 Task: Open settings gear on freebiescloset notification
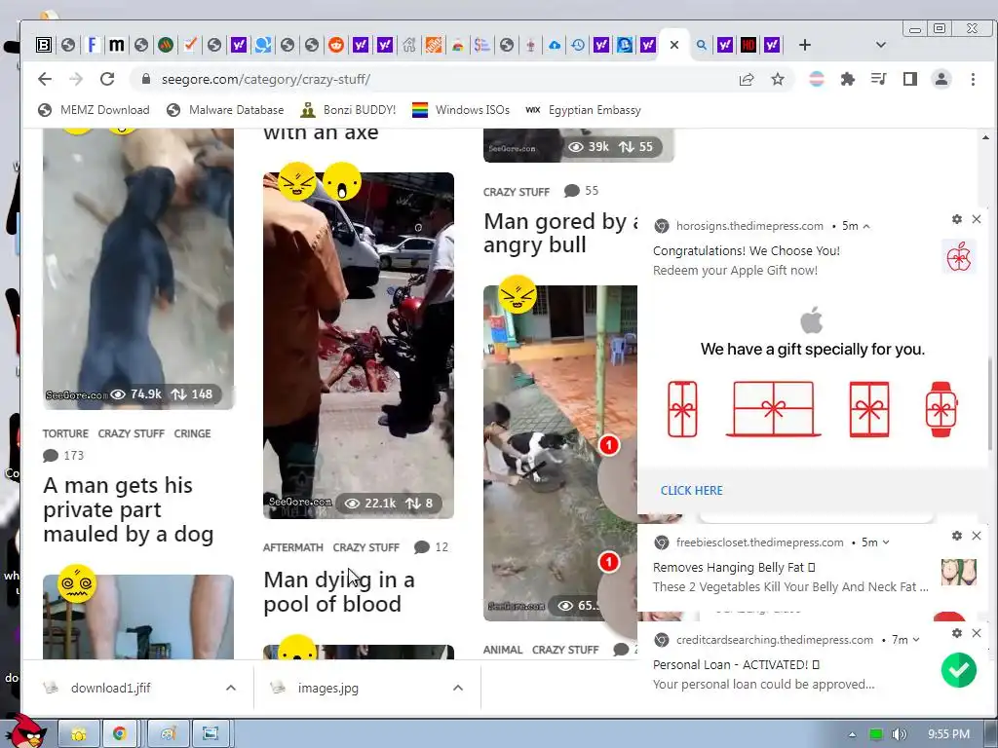tap(957, 536)
